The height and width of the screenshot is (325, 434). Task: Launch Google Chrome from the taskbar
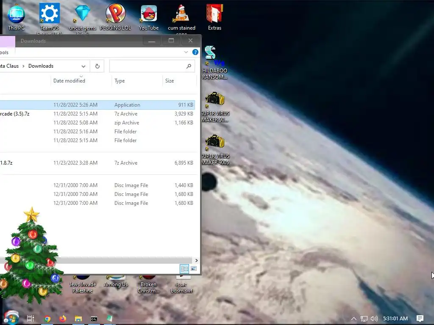[x=47, y=319]
